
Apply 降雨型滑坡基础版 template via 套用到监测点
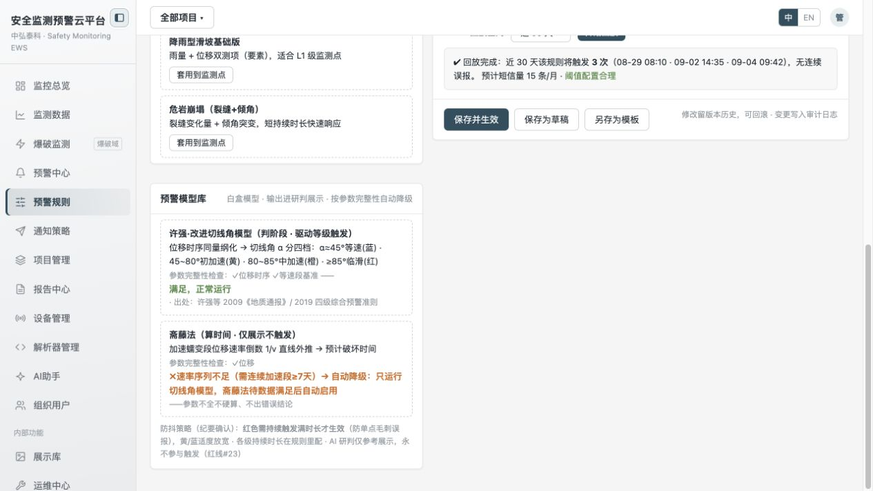201,75
